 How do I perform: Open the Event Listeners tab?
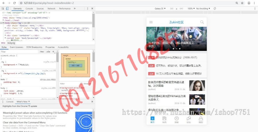(16, 47)
